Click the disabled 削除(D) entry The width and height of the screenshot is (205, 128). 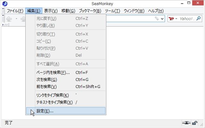[x=66, y=55]
